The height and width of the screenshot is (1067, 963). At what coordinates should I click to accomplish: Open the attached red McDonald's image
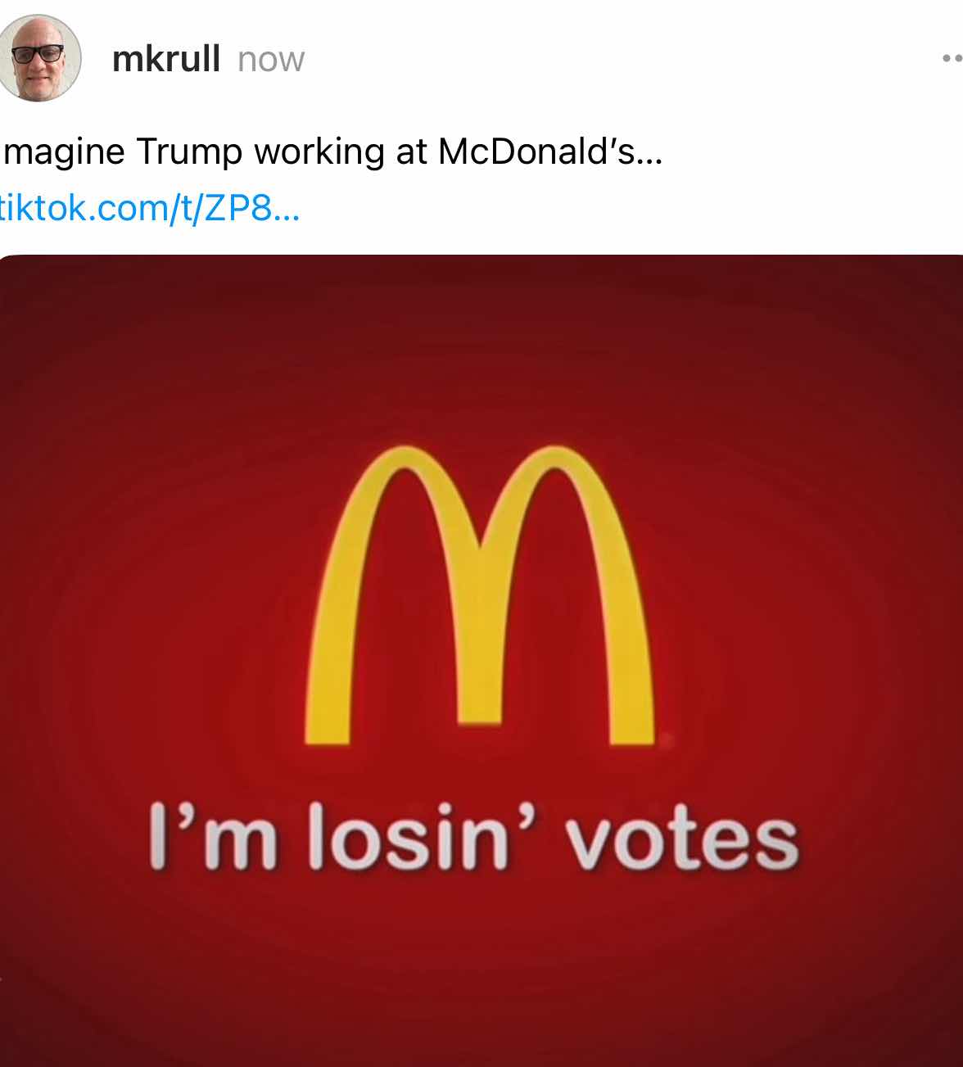pos(481,660)
